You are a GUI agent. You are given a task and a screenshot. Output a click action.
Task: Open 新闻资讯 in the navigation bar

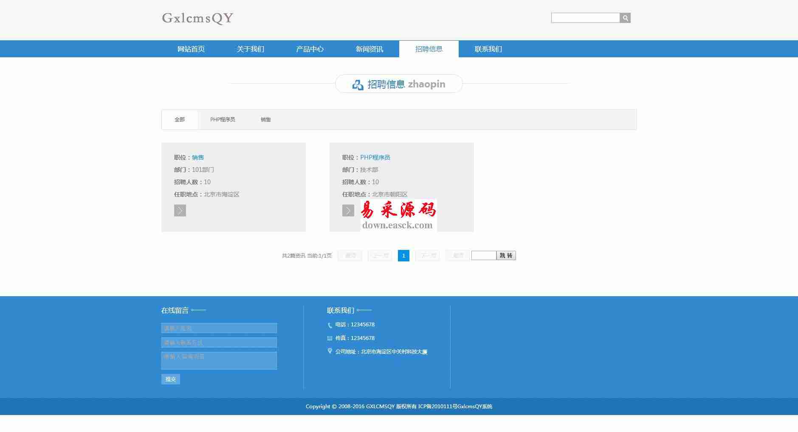coord(369,49)
